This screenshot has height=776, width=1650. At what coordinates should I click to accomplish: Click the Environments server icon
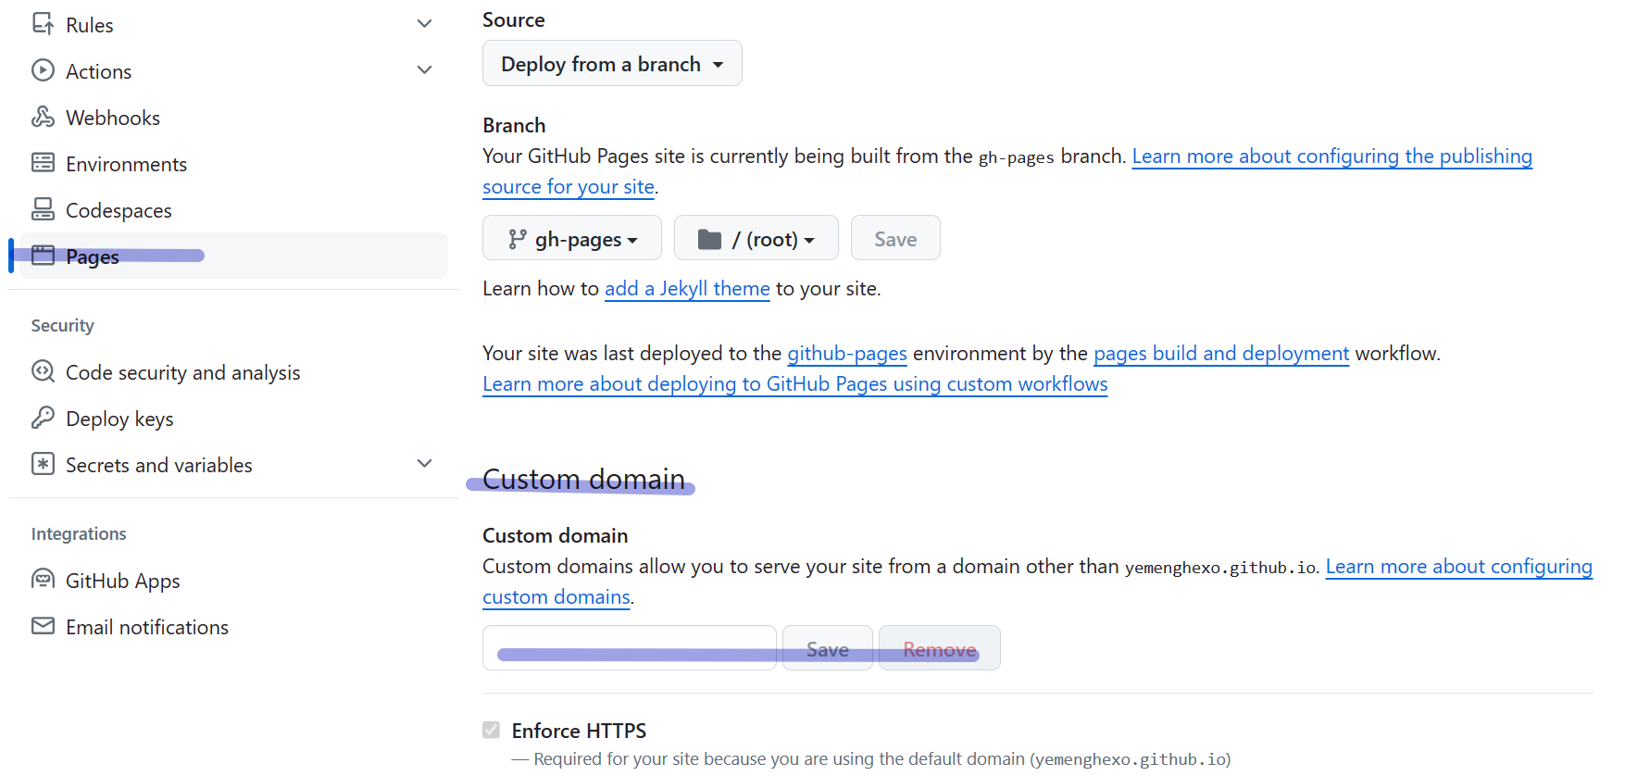point(43,163)
